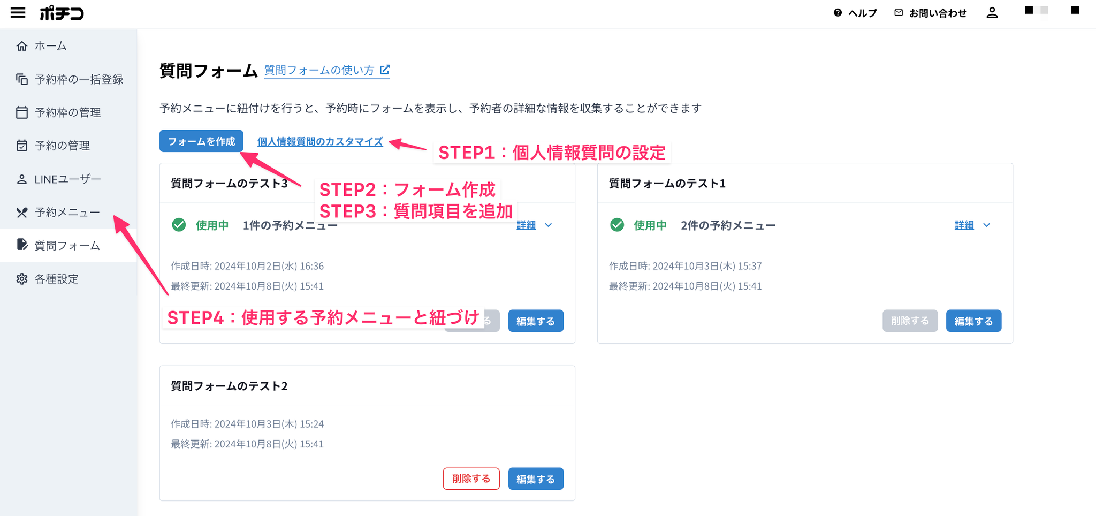The width and height of the screenshot is (1096, 516).
Task: Click the help question mark icon
Action: 838,13
